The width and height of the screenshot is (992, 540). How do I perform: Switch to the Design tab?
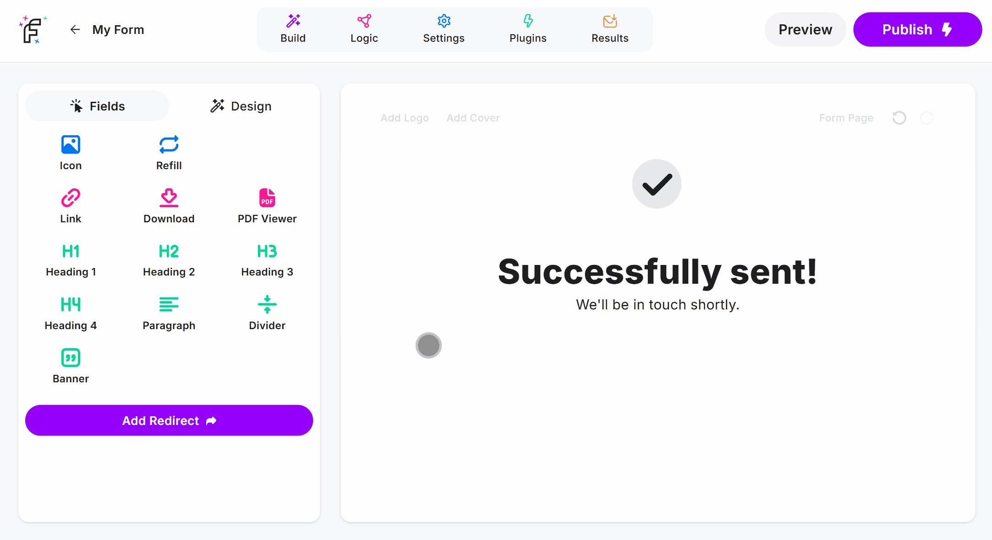pyautogui.click(x=241, y=106)
